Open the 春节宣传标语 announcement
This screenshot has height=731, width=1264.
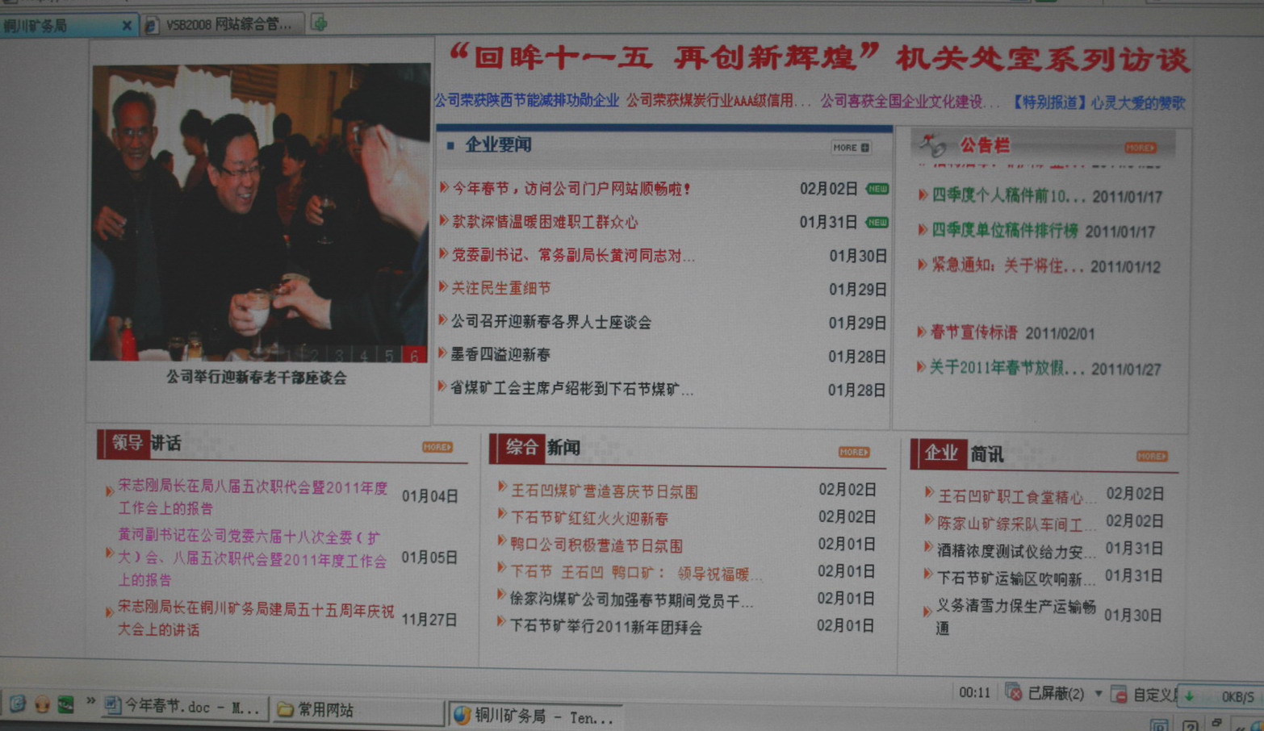[x=973, y=332]
